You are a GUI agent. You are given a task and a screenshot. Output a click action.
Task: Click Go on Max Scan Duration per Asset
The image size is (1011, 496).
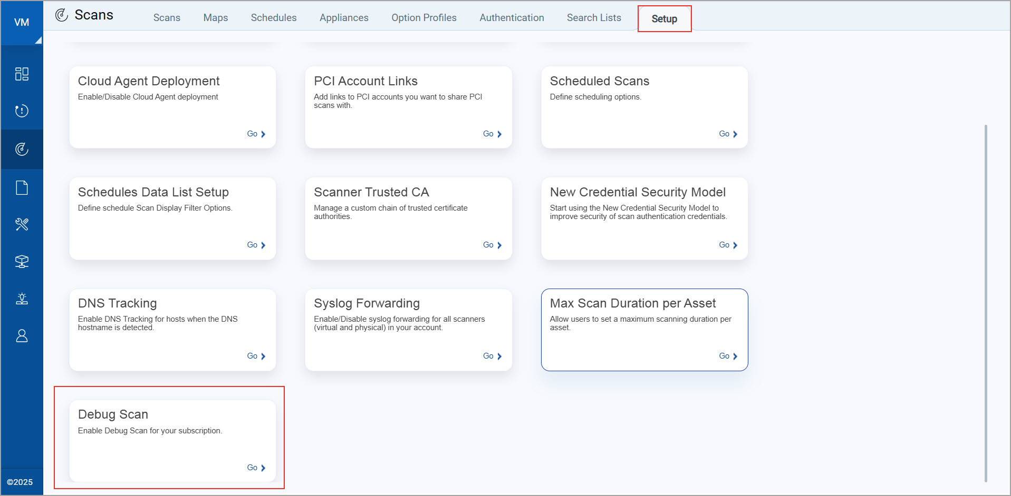[728, 356]
